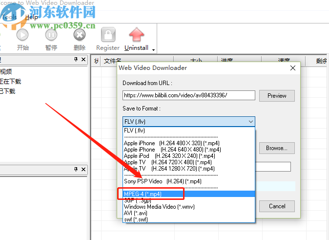Click the 大小 column header

coord(196,61)
